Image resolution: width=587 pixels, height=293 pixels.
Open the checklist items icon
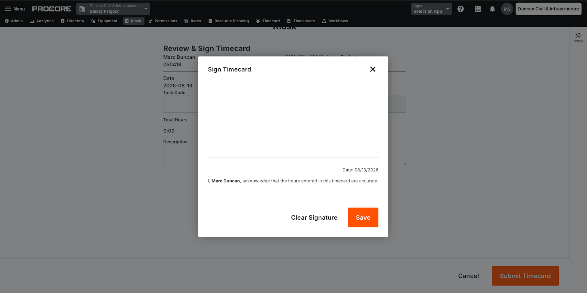[478, 9]
